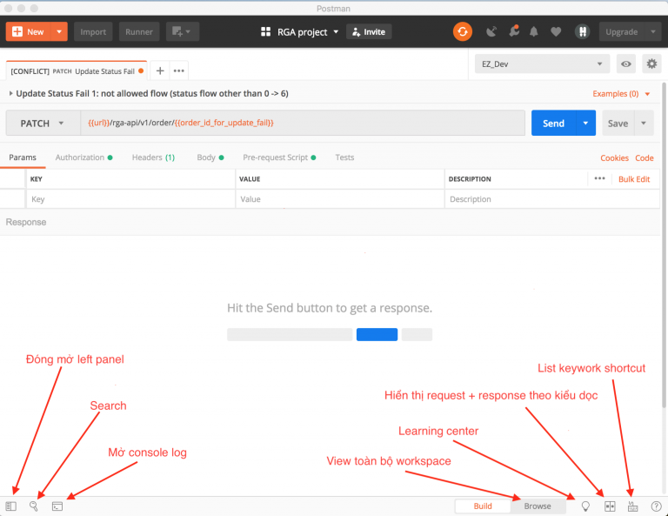Click the blue Send button
Viewport: 668px width, 516px height.
(553, 124)
